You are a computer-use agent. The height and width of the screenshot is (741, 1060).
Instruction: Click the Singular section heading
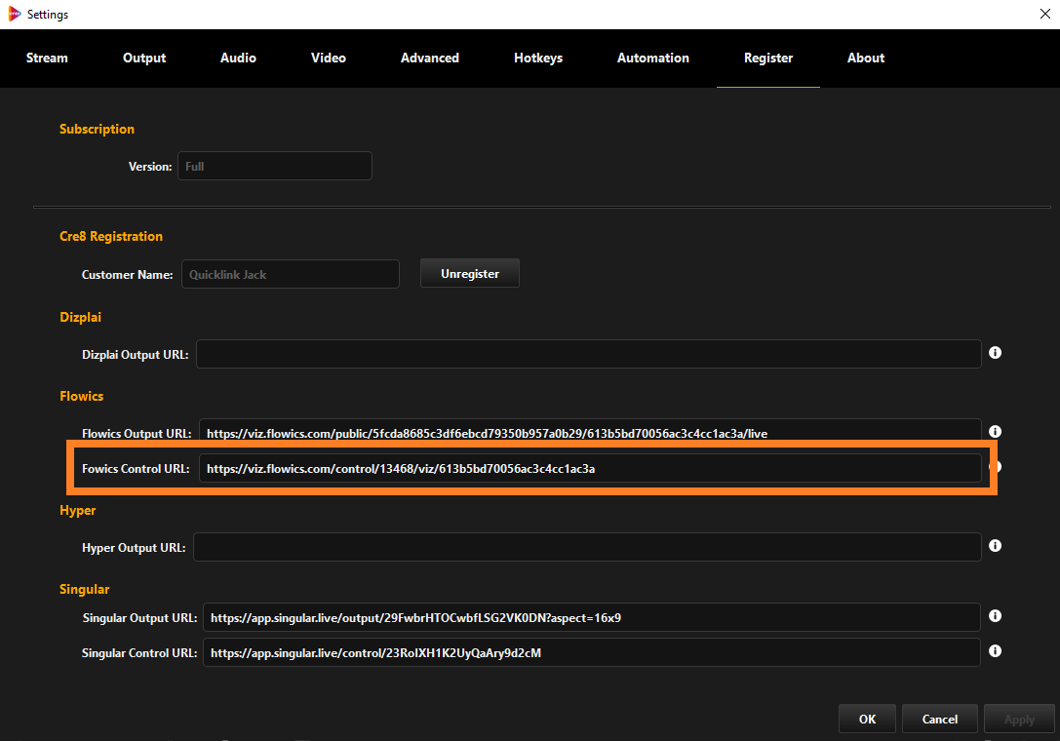tap(85, 590)
